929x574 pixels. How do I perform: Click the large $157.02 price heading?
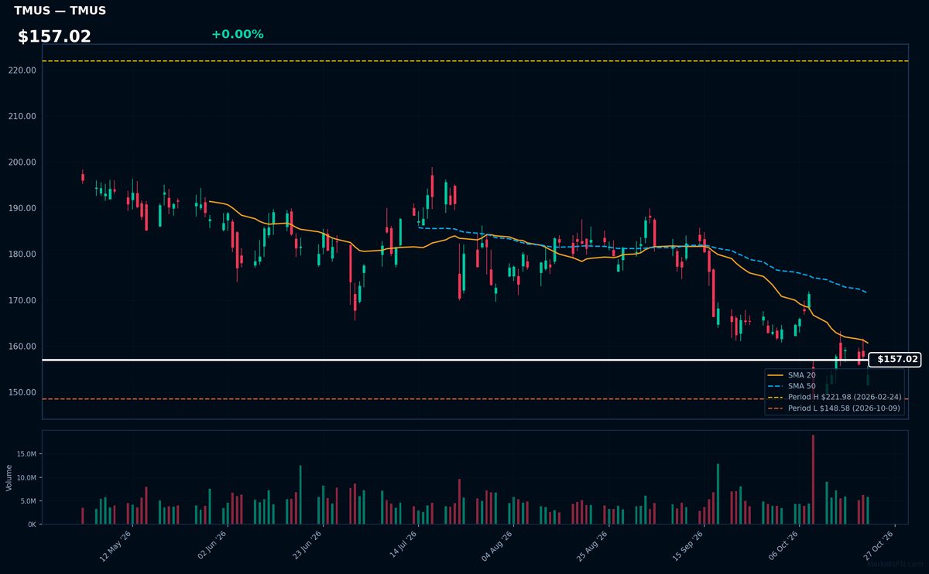[x=54, y=36]
